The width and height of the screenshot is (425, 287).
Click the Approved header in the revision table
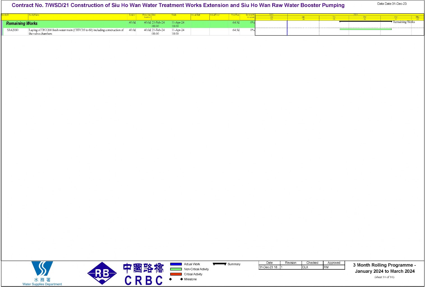click(x=334, y=263)
